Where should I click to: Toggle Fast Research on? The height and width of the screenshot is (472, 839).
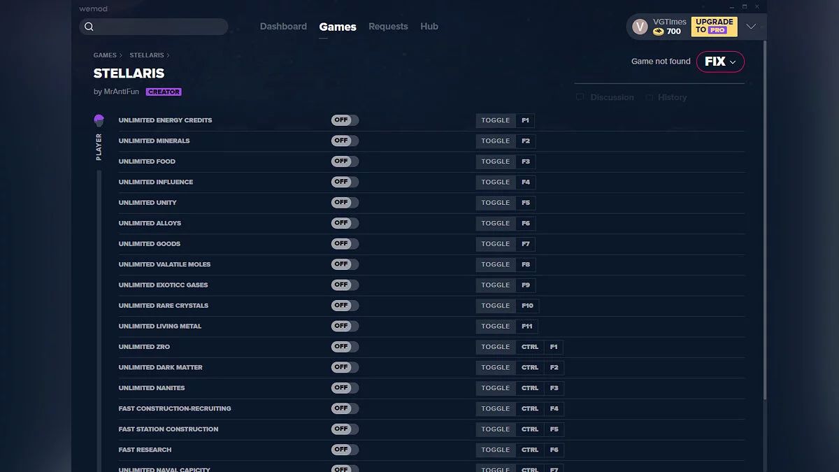345,450
